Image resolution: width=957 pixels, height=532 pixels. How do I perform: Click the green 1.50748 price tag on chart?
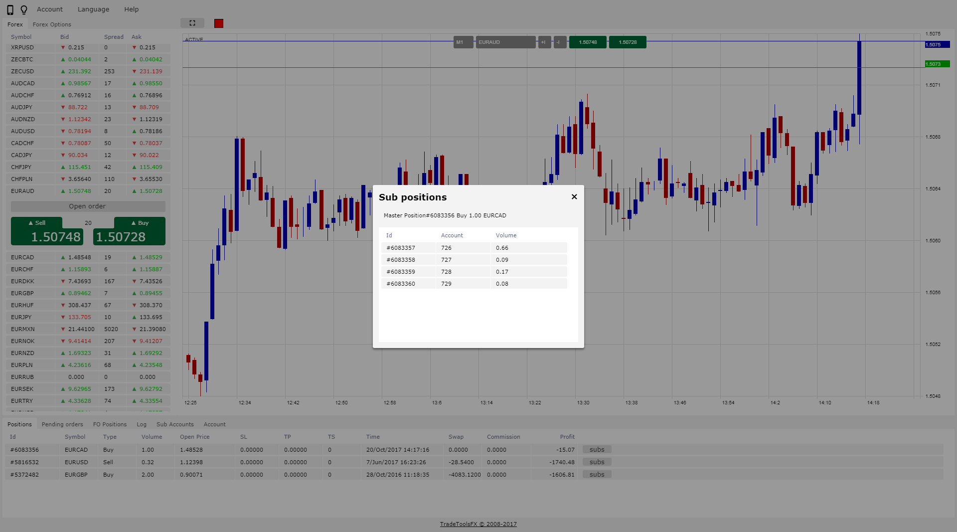pos(587,42)
